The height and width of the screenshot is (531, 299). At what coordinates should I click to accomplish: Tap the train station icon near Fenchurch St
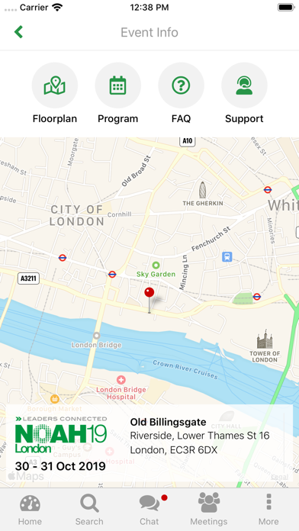227,256
